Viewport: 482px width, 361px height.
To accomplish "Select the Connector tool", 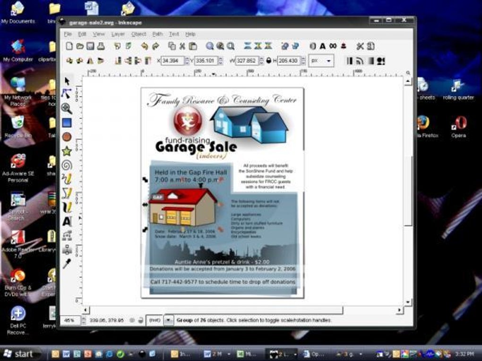I will click(67, 235).
